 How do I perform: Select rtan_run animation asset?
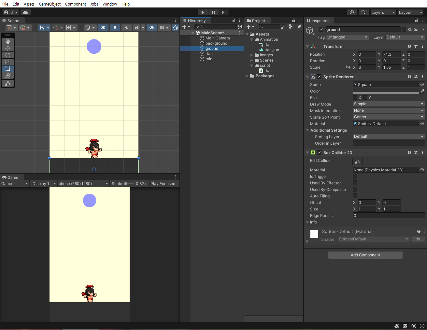272,50
